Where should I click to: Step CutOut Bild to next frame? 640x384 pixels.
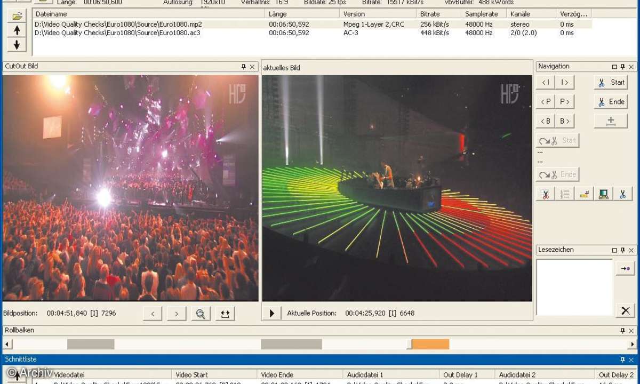tap(177, 314)
